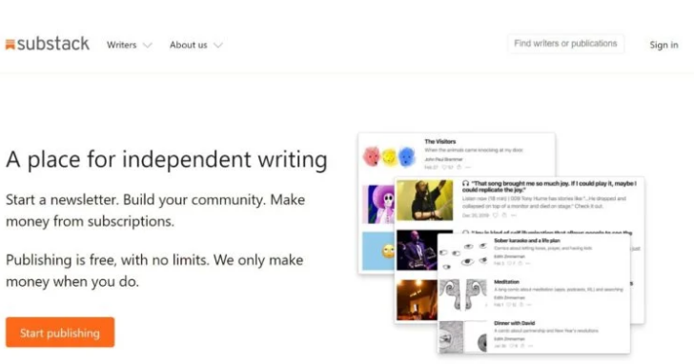694x364 pixels.
Task: Open the three-dots menu on Sober karaoke post
Action: 527,263
